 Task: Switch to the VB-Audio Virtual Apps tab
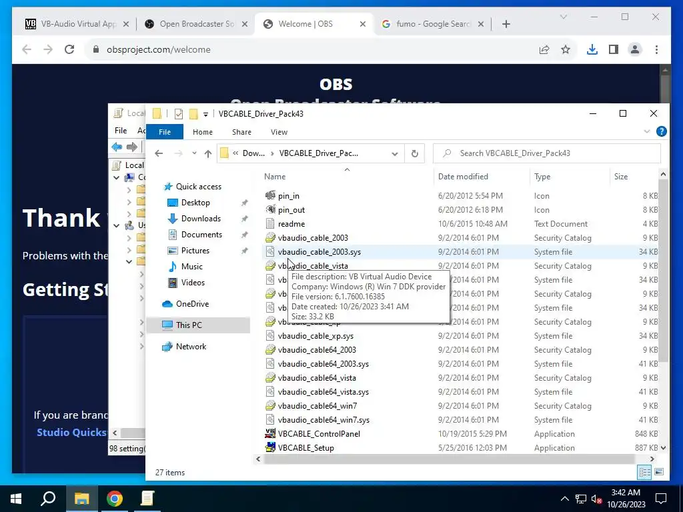(77, 24)
